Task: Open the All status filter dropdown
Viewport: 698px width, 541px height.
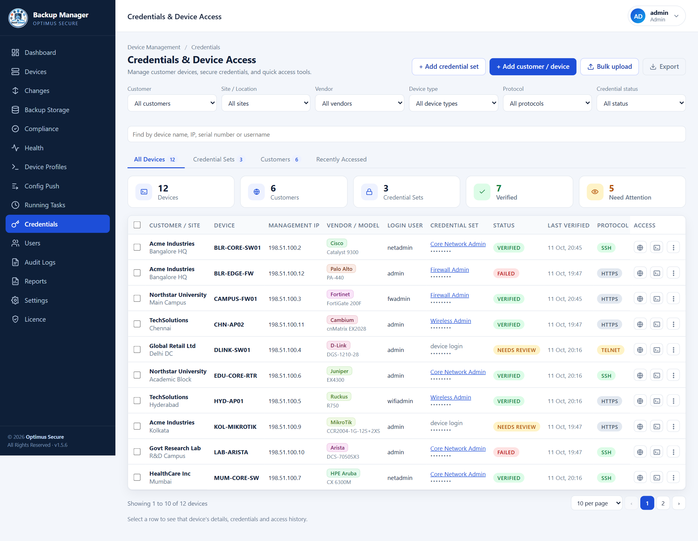Action: pos(641,103)
